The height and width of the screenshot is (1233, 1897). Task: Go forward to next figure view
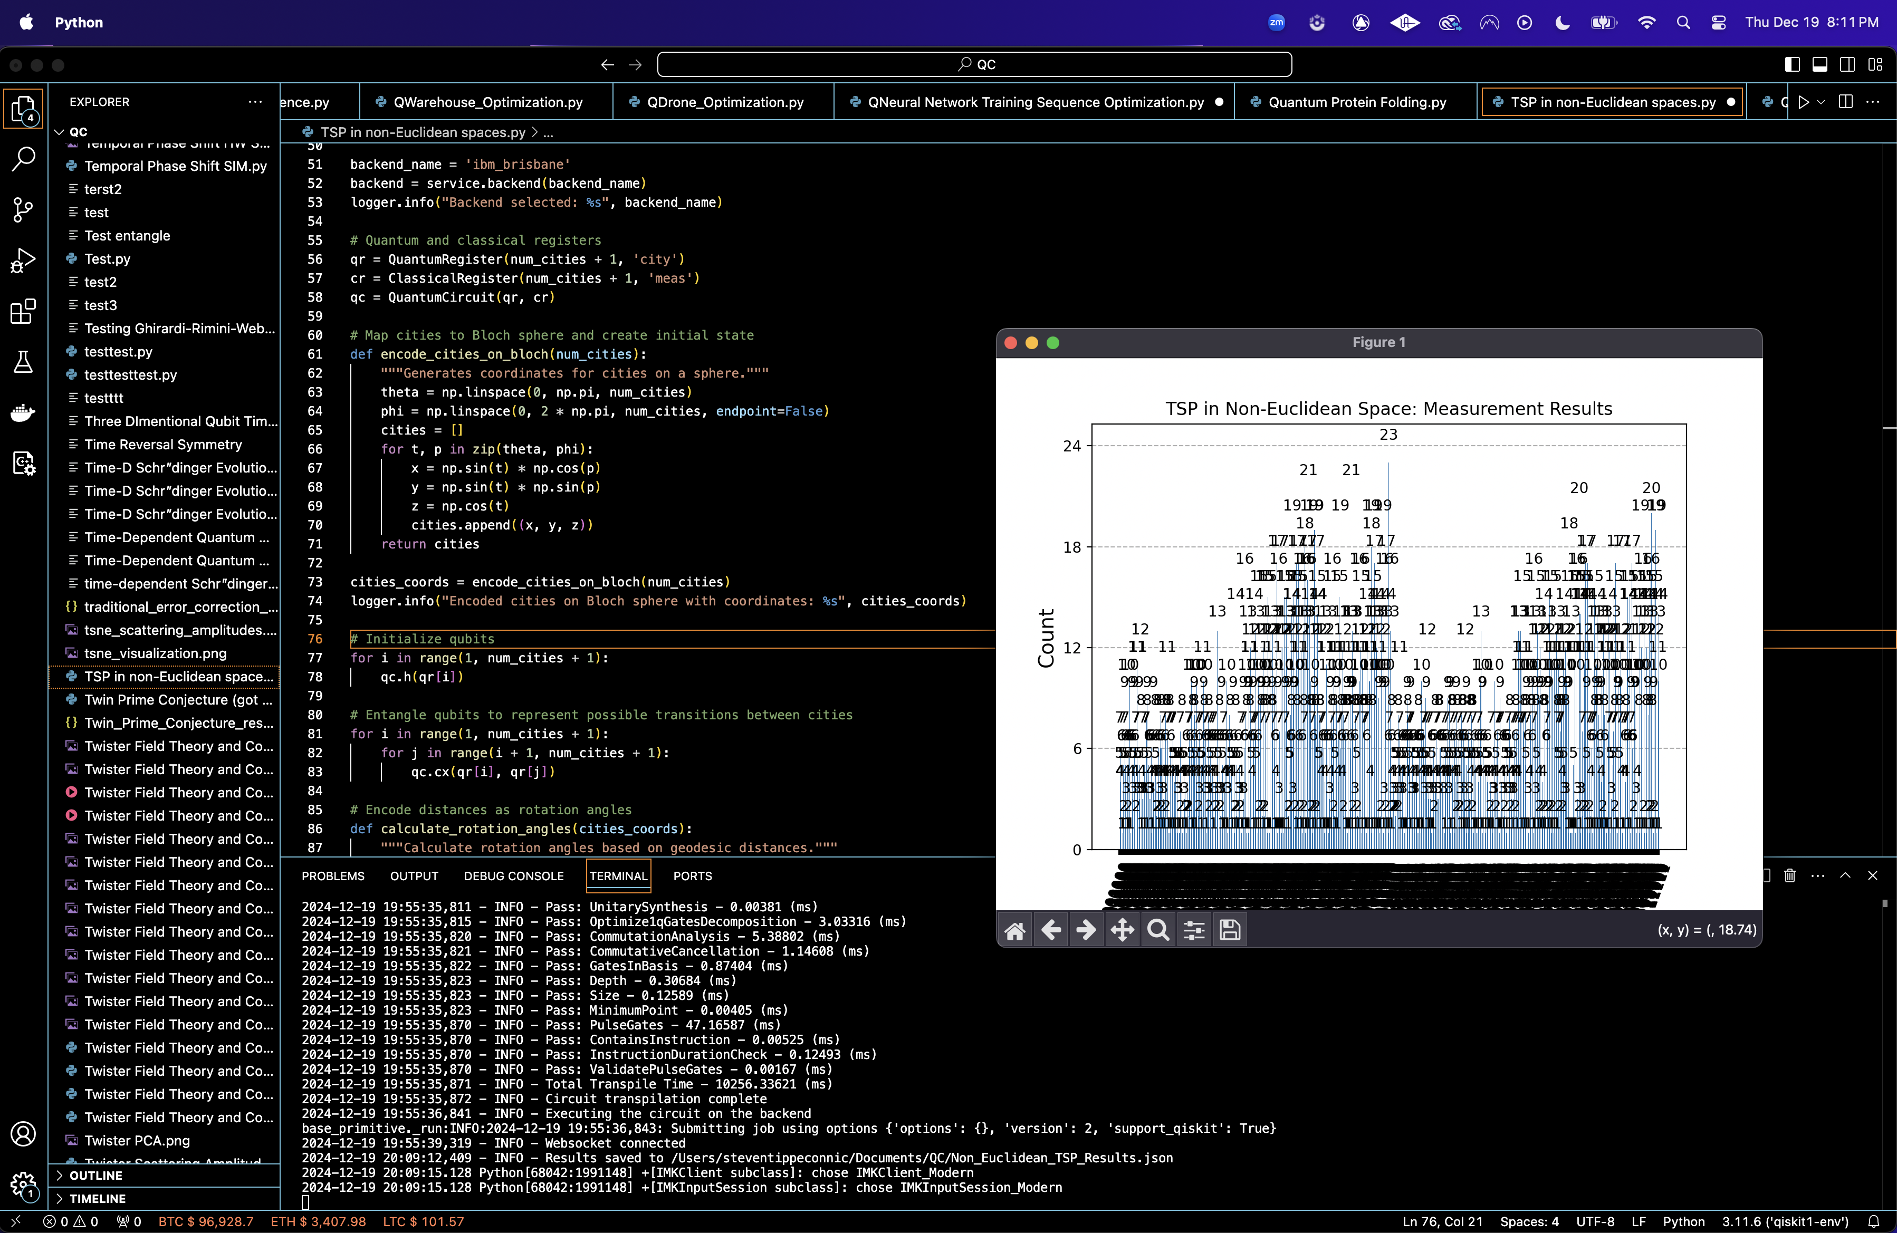pos(1086,930)
